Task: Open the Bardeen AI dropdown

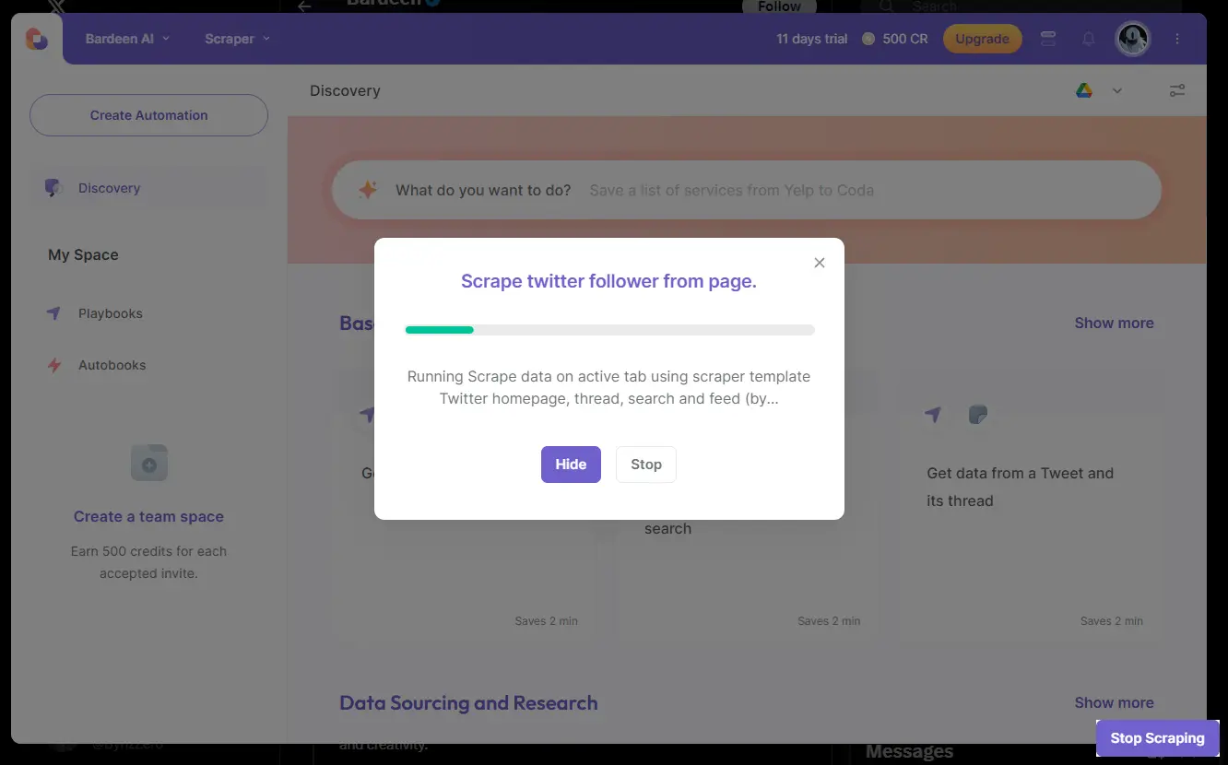Action: point(127,39)
